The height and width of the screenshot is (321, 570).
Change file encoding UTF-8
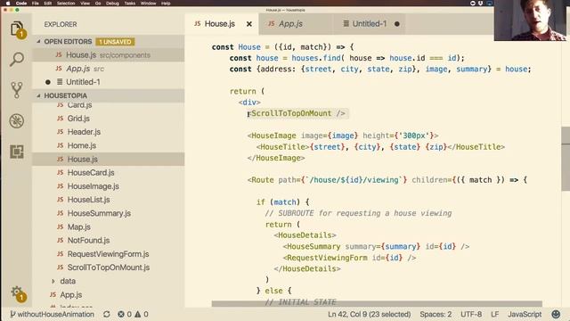(471, 314)
